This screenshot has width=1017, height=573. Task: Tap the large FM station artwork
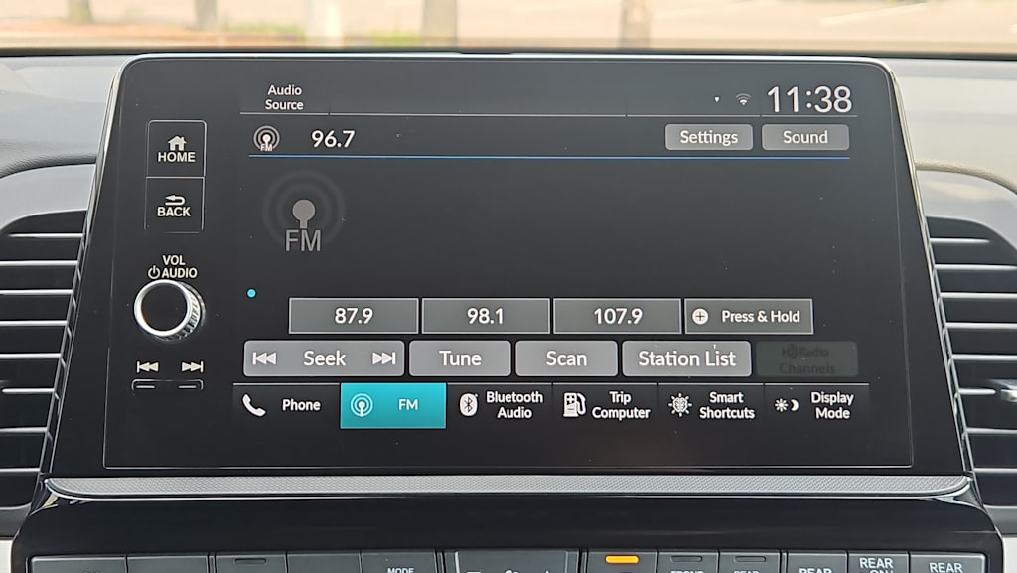303,214
